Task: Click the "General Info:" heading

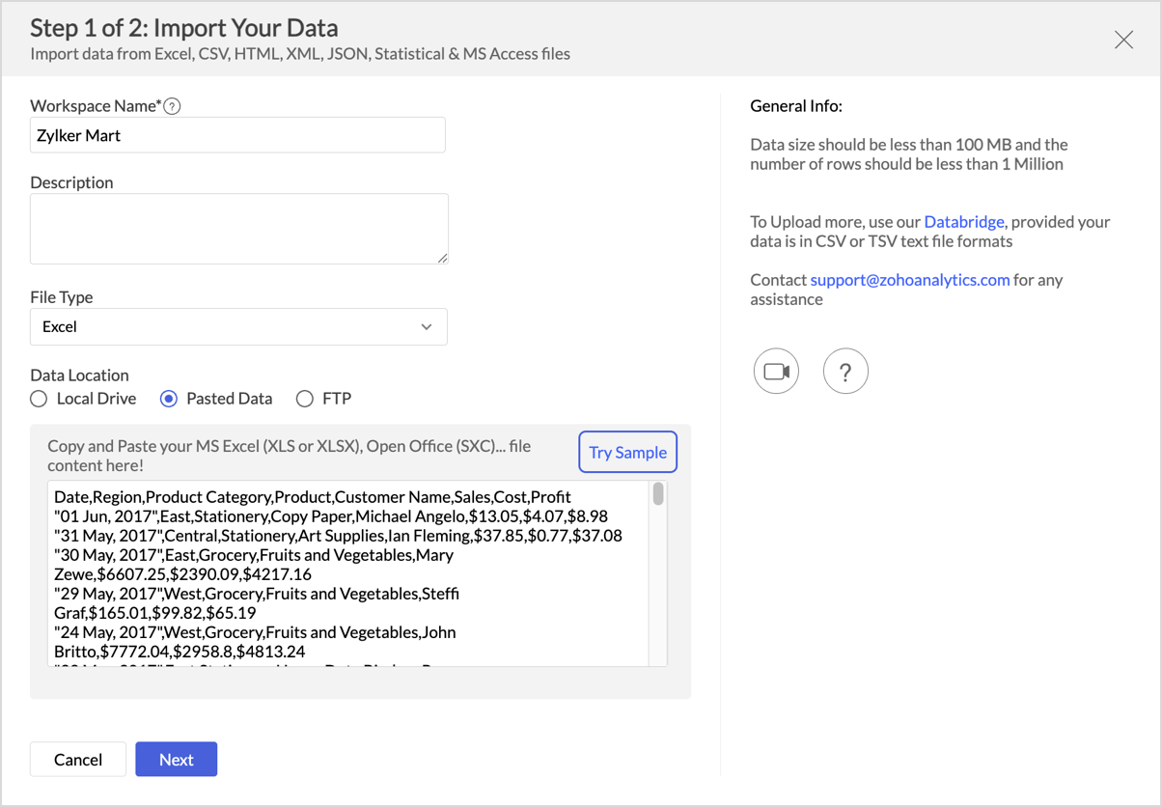Action: (796, 106)
